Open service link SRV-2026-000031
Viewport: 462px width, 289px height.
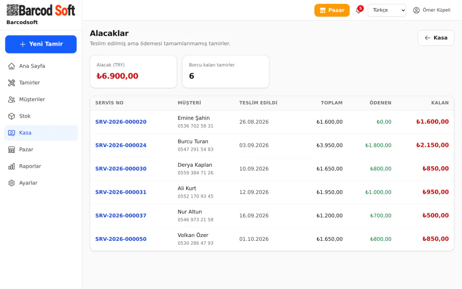click(x=121, y=192)
